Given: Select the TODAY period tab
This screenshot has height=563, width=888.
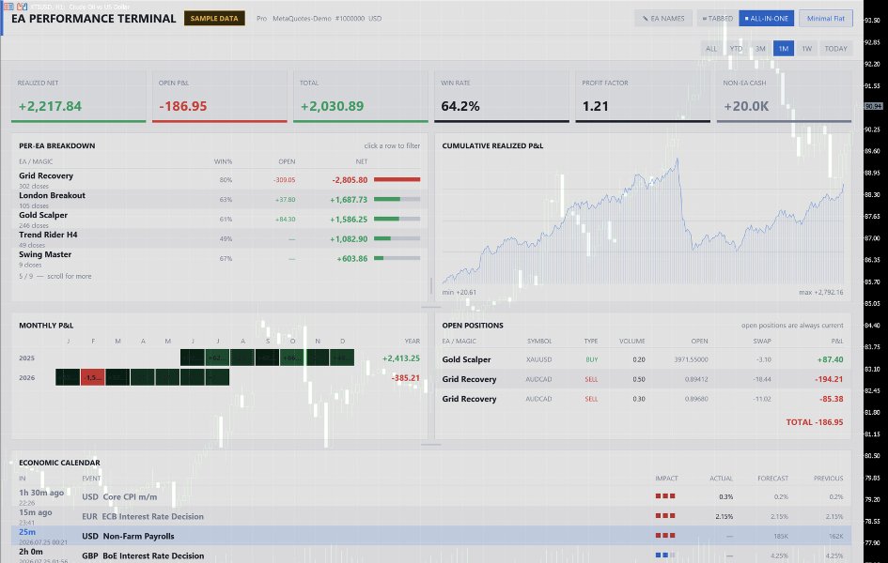Looking at the screenshot, I should click(835, 49).
